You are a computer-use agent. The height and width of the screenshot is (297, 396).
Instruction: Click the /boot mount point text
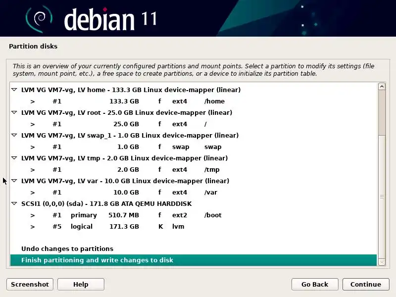[213, 215]
